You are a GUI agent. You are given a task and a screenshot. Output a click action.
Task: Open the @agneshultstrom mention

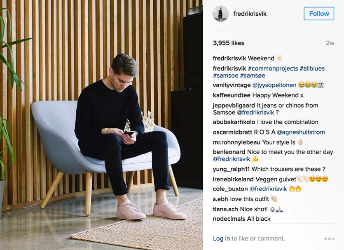point(301,132)
